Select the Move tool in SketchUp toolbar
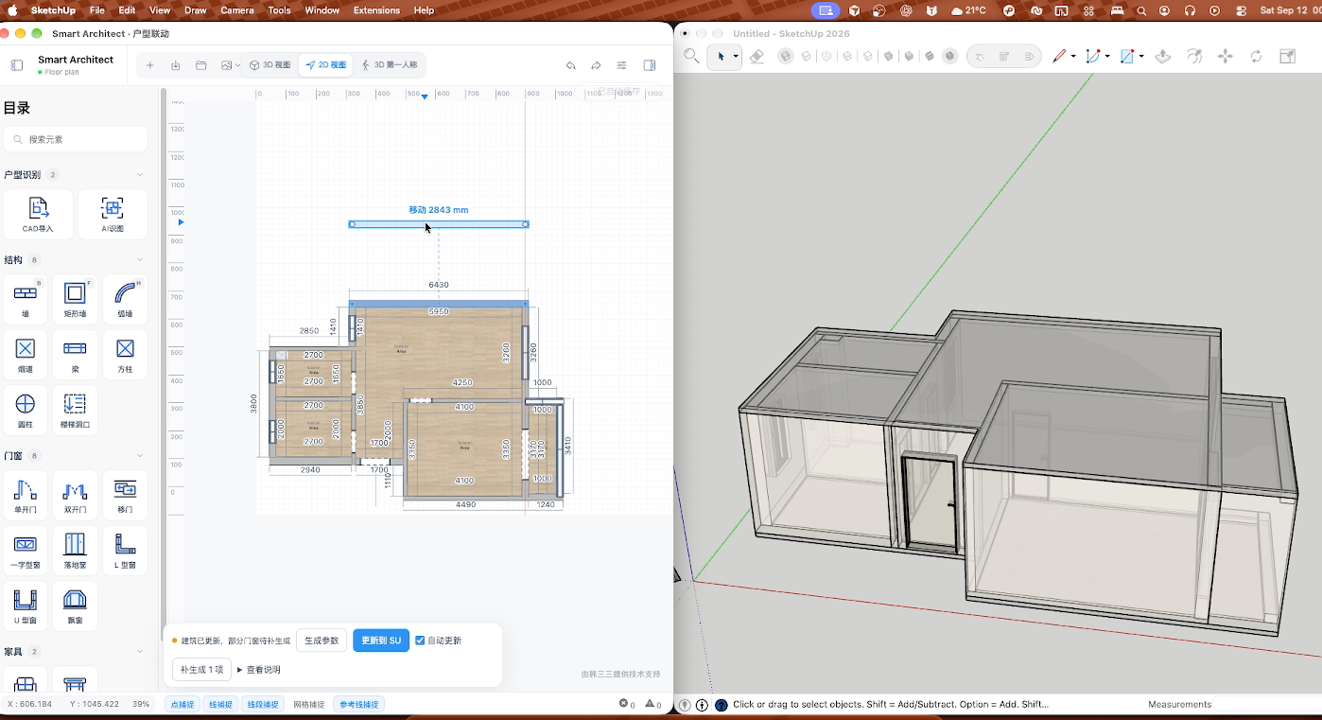The height and width of the screenshot is (720, 1322). tap(1226, 57)
